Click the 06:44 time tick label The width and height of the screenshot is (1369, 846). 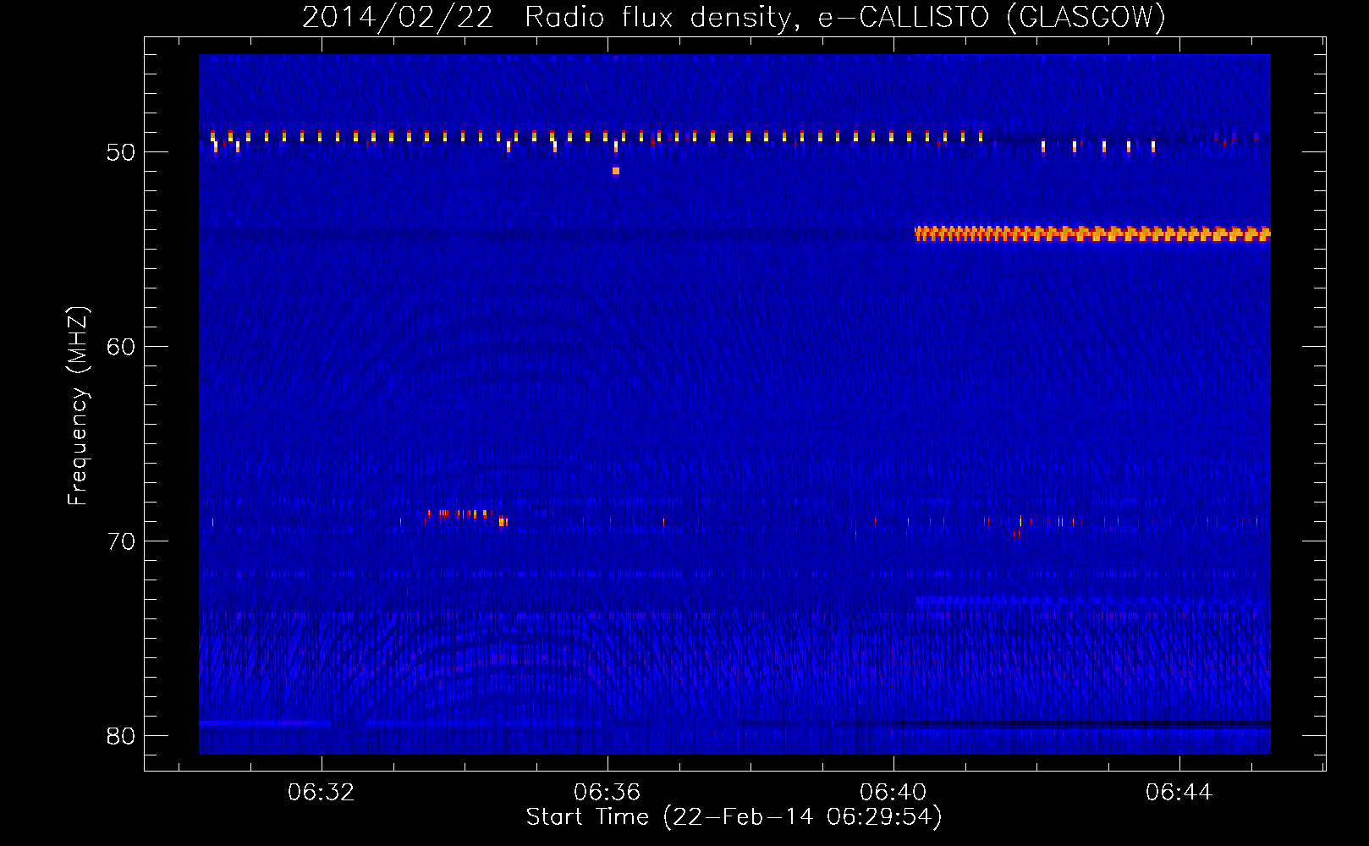click(x=1179, y=793)
